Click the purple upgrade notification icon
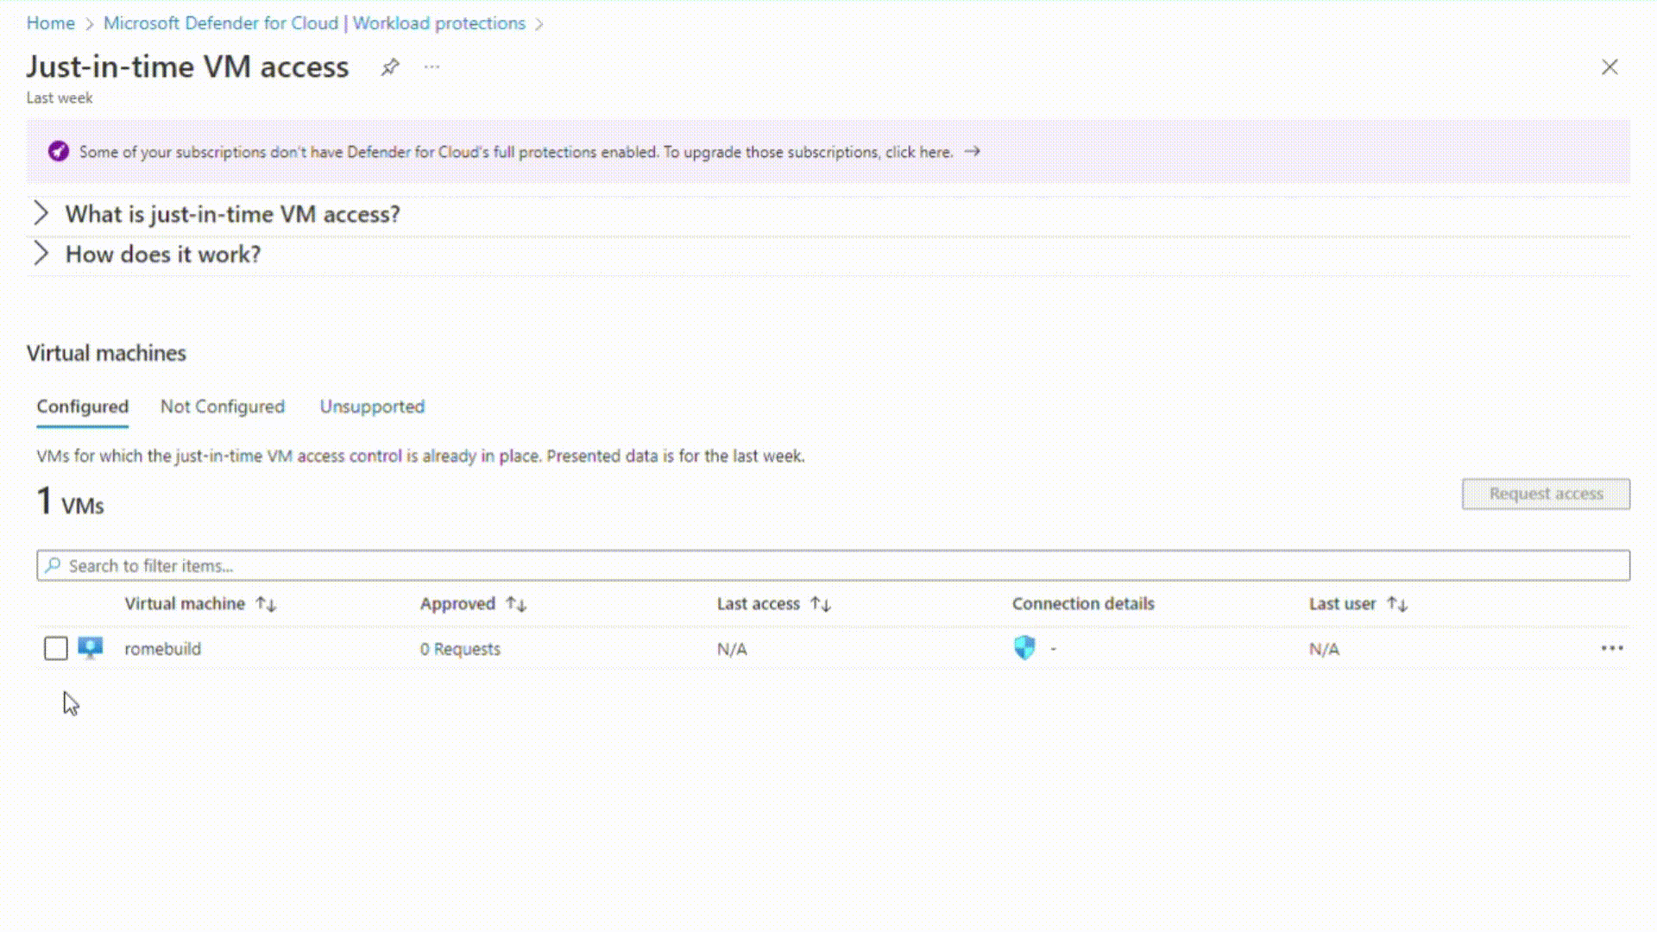1657x932 pixels. pos(58,152)
